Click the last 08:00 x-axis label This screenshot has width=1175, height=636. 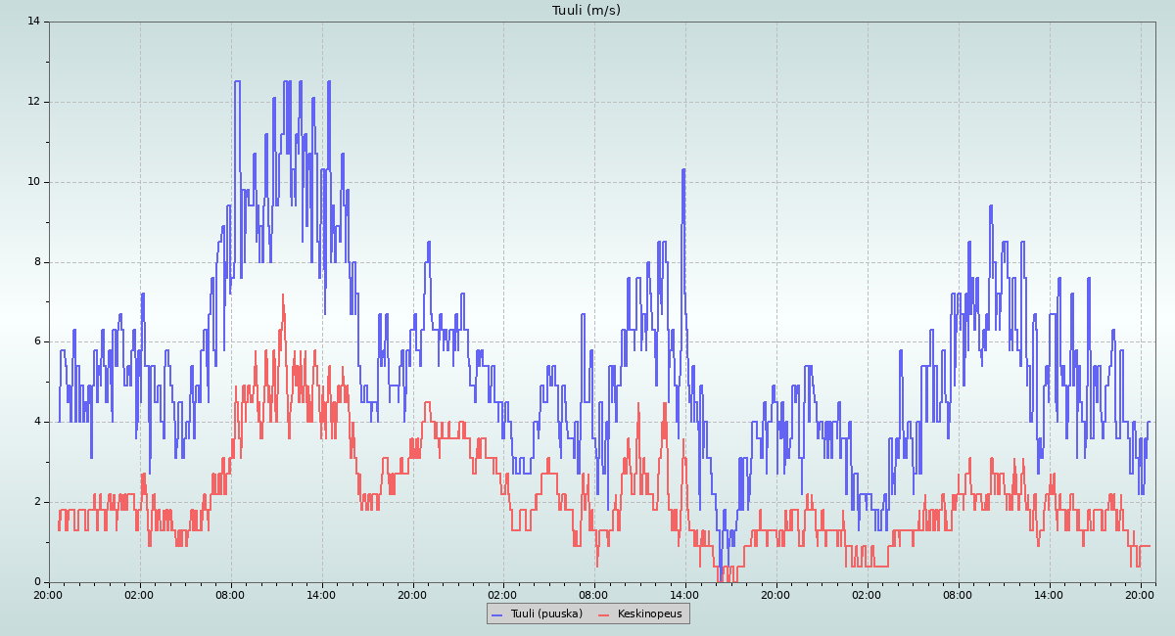tap(958, 594)
